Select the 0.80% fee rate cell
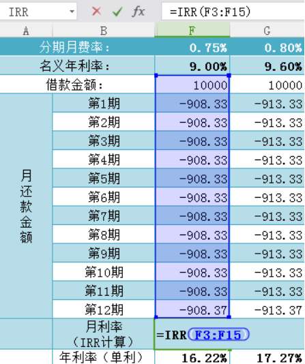Screen dimensions: 305x364 [267, 47]
